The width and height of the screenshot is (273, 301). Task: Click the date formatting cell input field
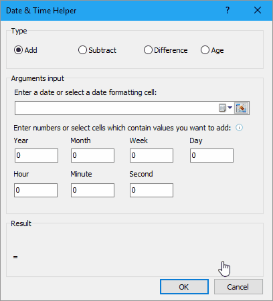pos(116,108)
